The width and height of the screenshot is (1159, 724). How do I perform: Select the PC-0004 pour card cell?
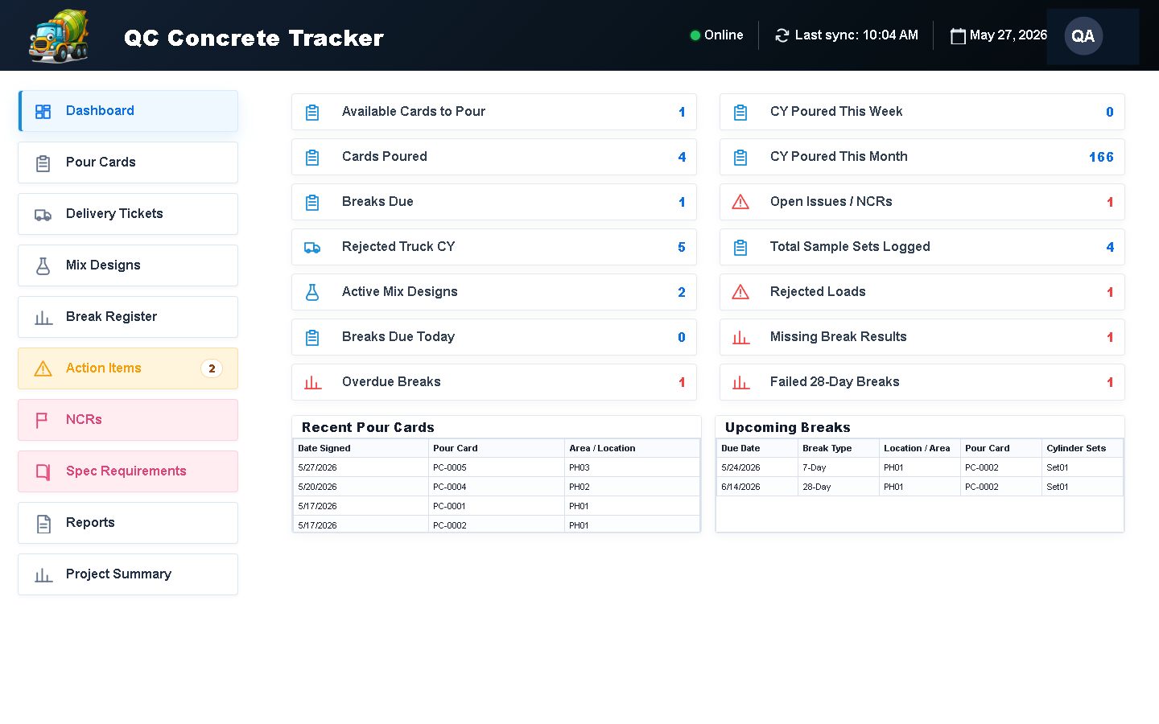(497, 487)
